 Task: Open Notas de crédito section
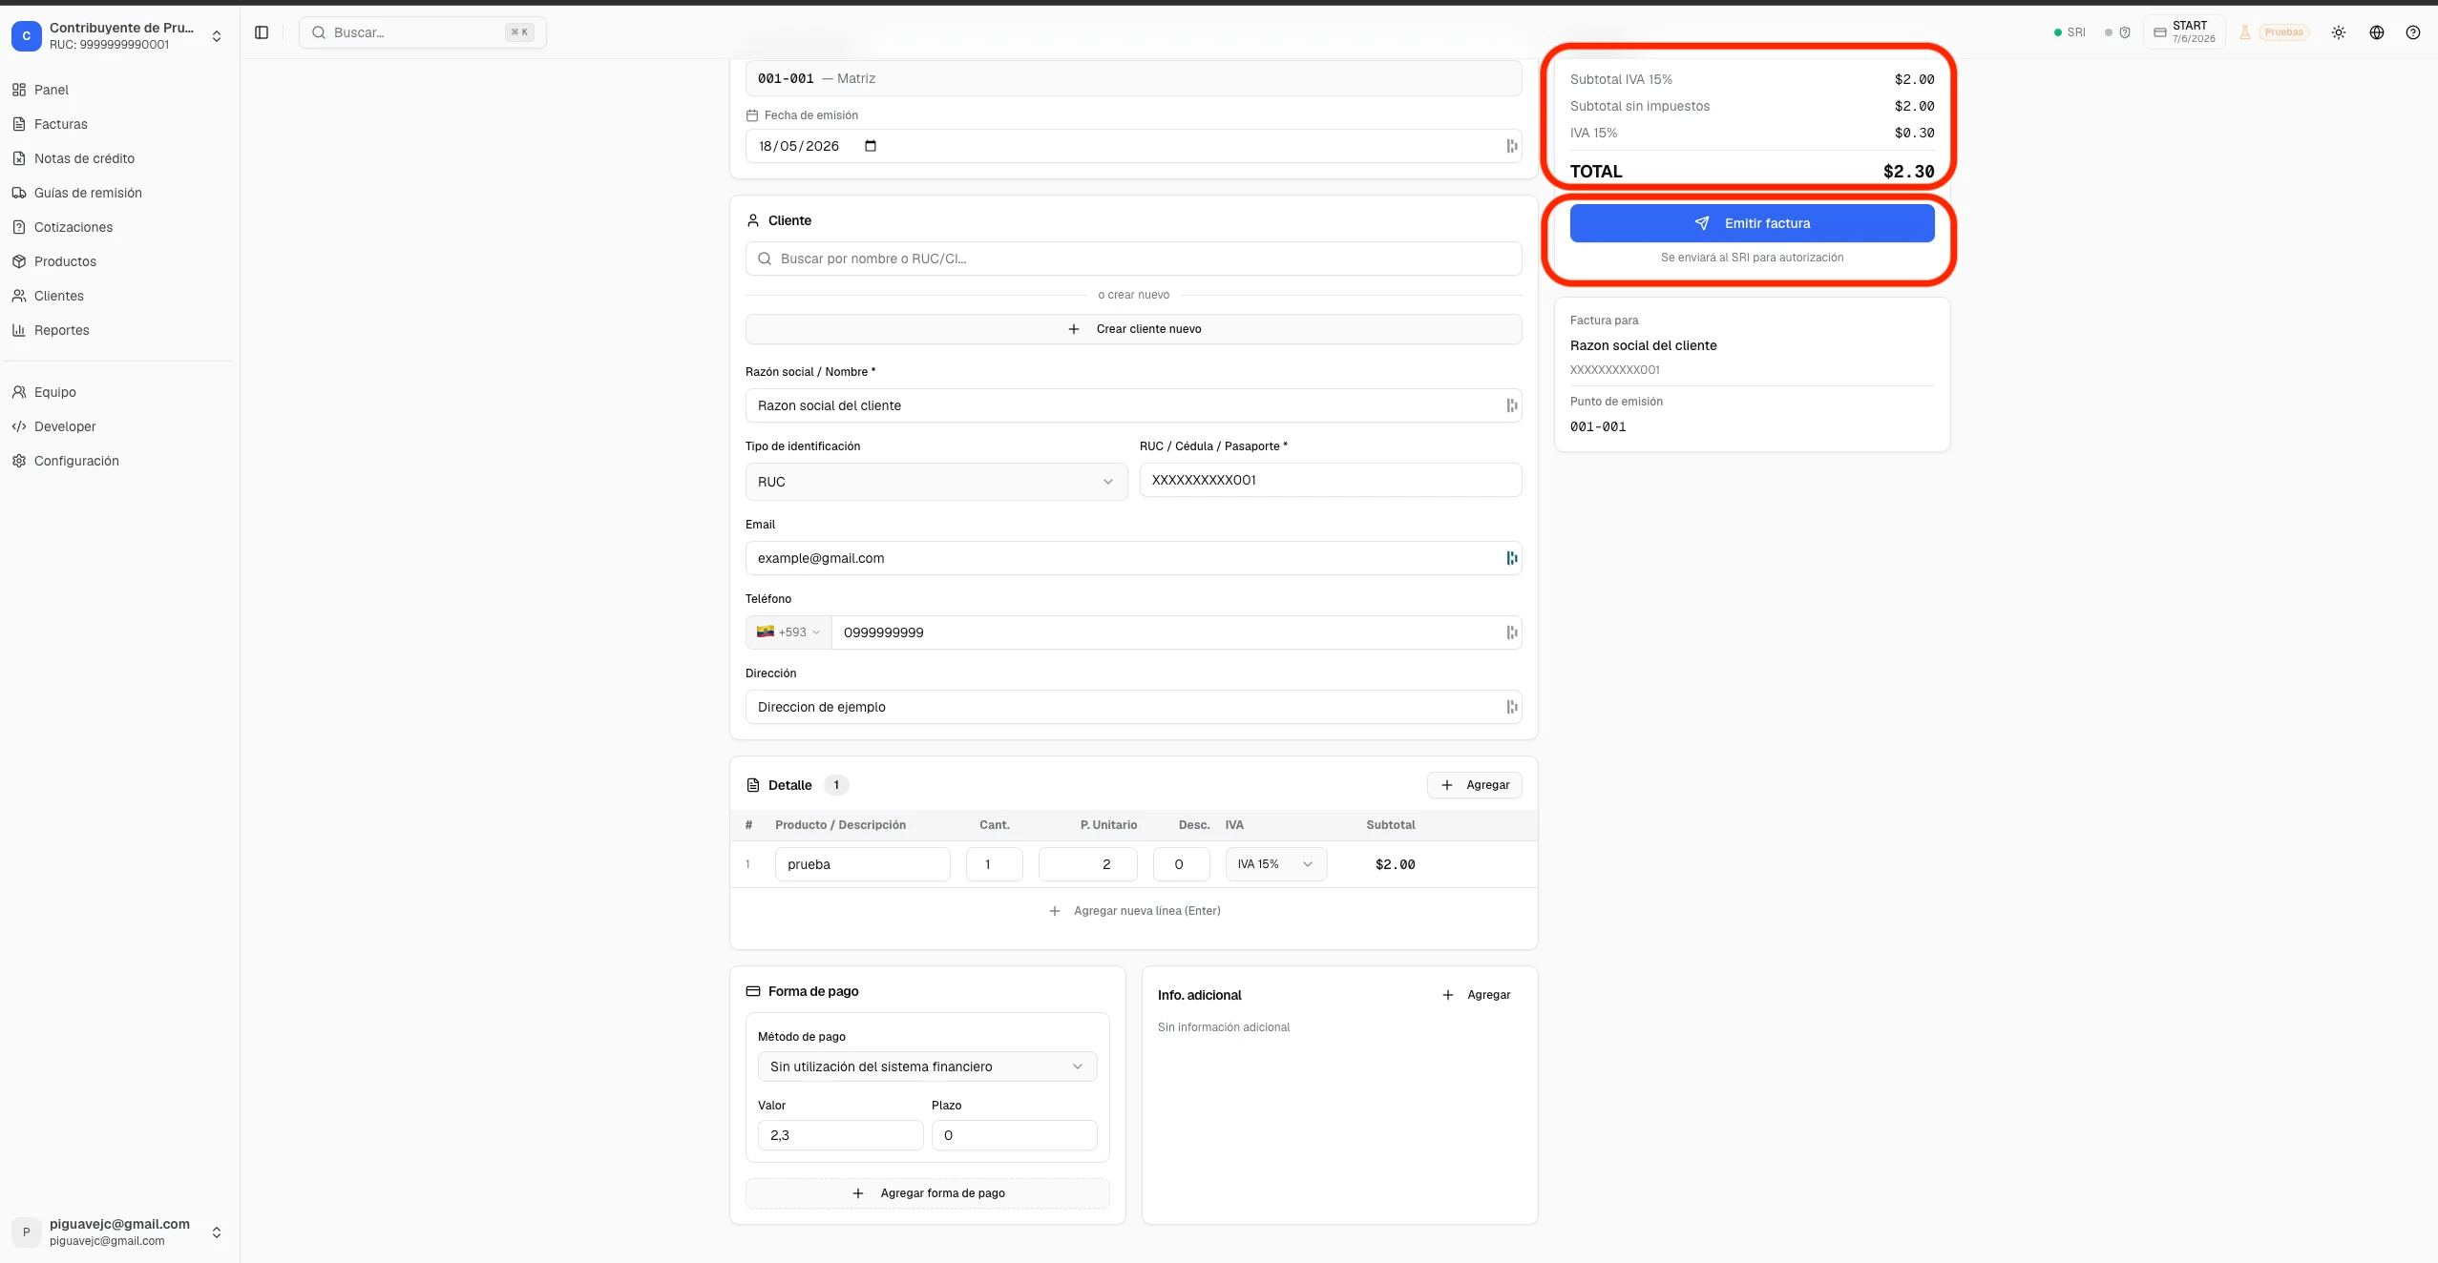119,158
